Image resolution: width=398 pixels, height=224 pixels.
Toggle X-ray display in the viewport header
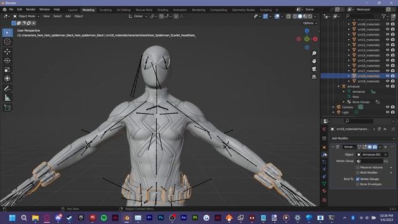289,16
